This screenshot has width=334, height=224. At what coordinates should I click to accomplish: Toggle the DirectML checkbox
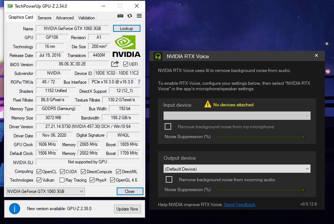[118, 171]
